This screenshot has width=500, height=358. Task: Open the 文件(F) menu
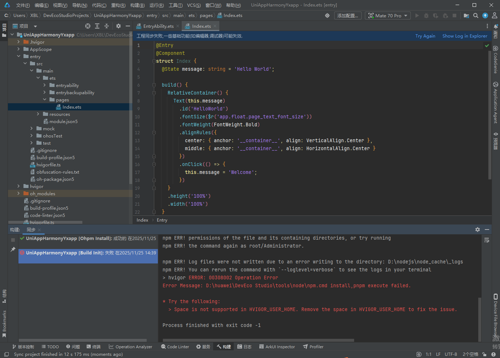coord(23,5)
